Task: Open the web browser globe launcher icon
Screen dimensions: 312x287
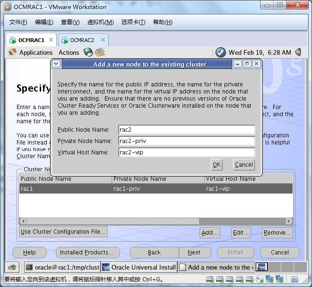Action: (x=88, y=52)
